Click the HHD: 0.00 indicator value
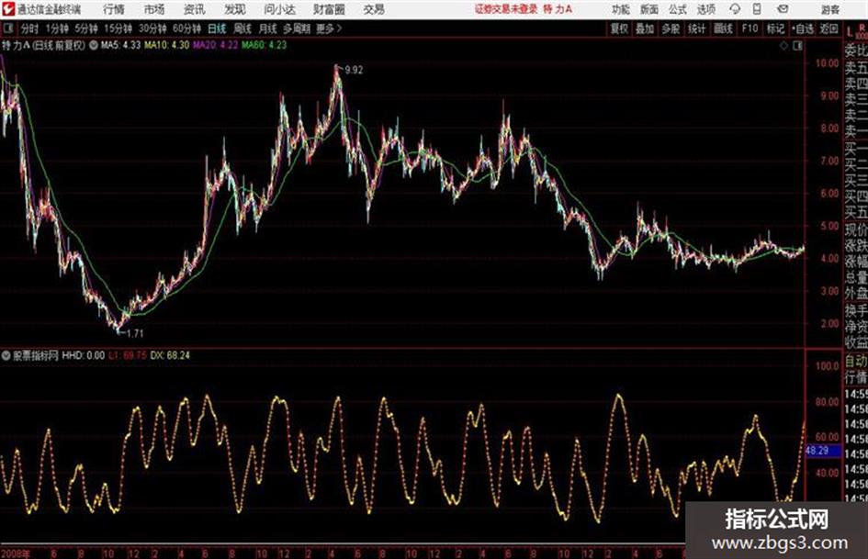This screenshot has width=868, height=559. [83, 355]
